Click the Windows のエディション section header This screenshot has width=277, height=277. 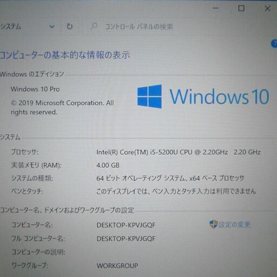click(x=32, y=74)
